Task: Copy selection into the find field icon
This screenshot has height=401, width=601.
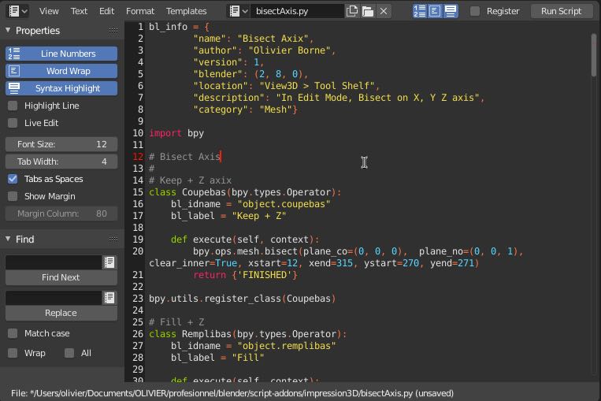Action: click(x=109, y=262)
